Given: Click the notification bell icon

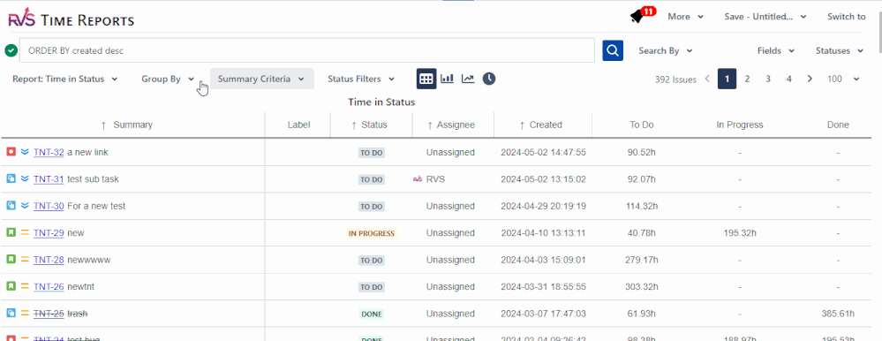Looking at the screenshot, I should pos(637,17).
